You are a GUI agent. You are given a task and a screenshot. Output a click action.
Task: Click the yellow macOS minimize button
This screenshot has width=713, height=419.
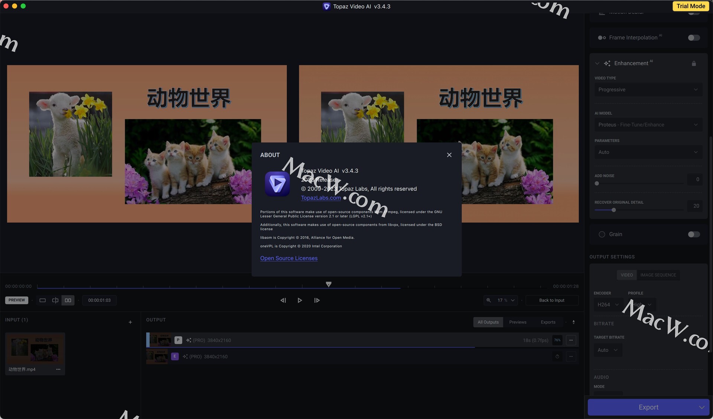(14, 6)
